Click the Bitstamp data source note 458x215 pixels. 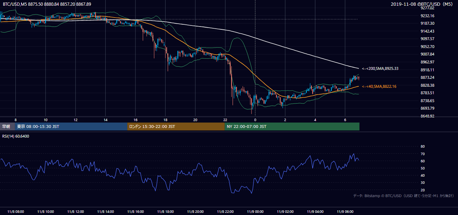[x=404, y=196]
